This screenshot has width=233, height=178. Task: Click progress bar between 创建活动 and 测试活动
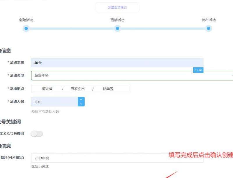[72, 29]
